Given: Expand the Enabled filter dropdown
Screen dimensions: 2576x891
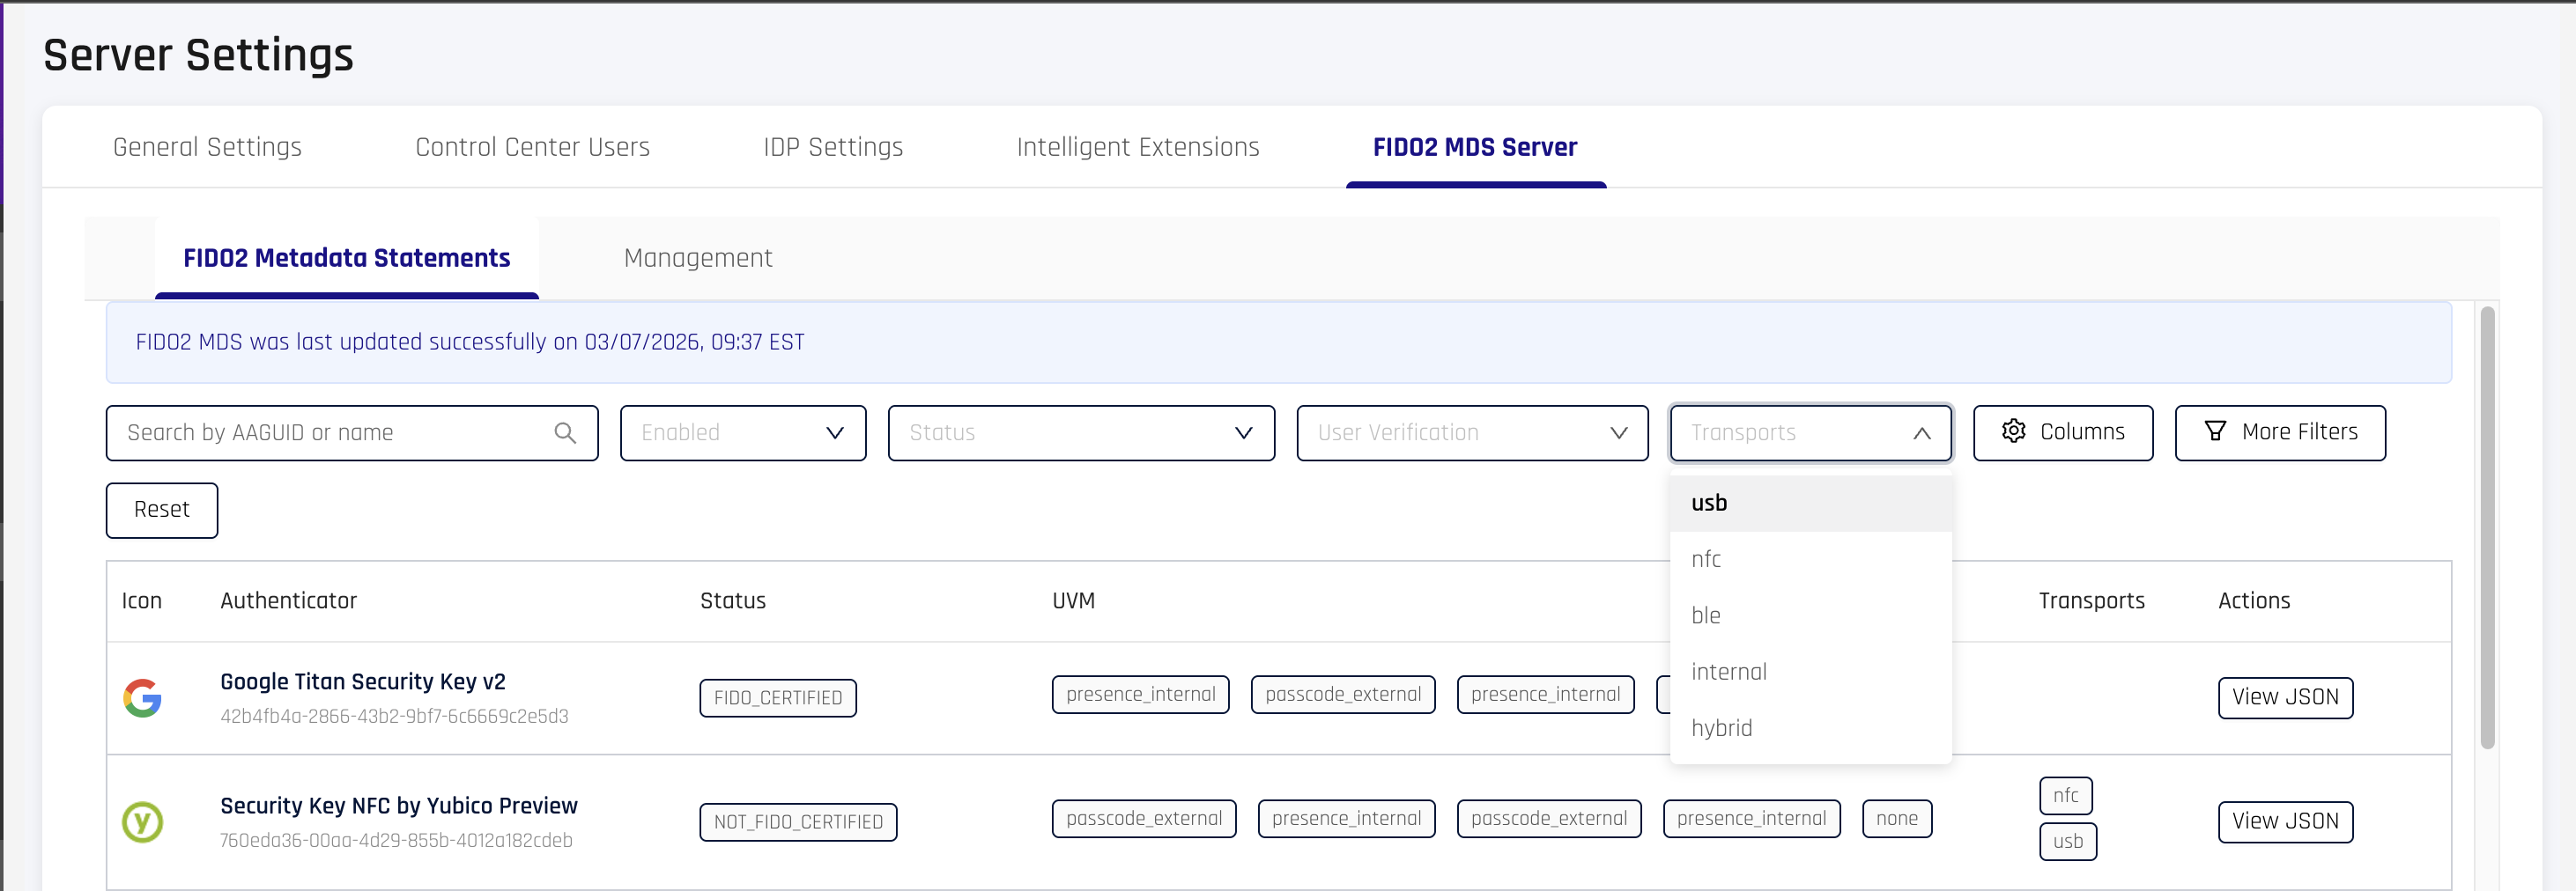Looking at the screenshot, I should [742, 432].
